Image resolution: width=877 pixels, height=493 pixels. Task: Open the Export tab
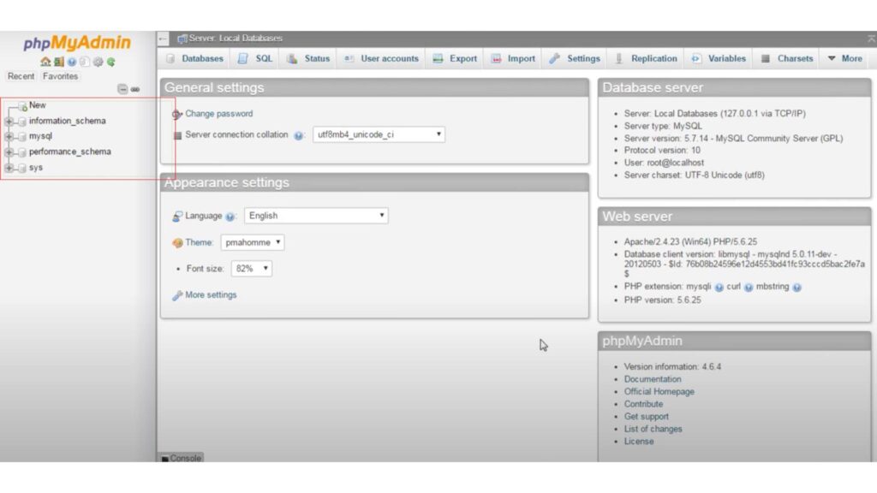[x=455, y=59]
